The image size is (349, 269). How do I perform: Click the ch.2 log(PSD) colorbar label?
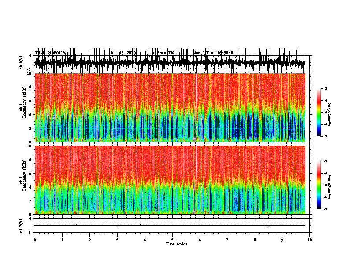click(330, 186)
